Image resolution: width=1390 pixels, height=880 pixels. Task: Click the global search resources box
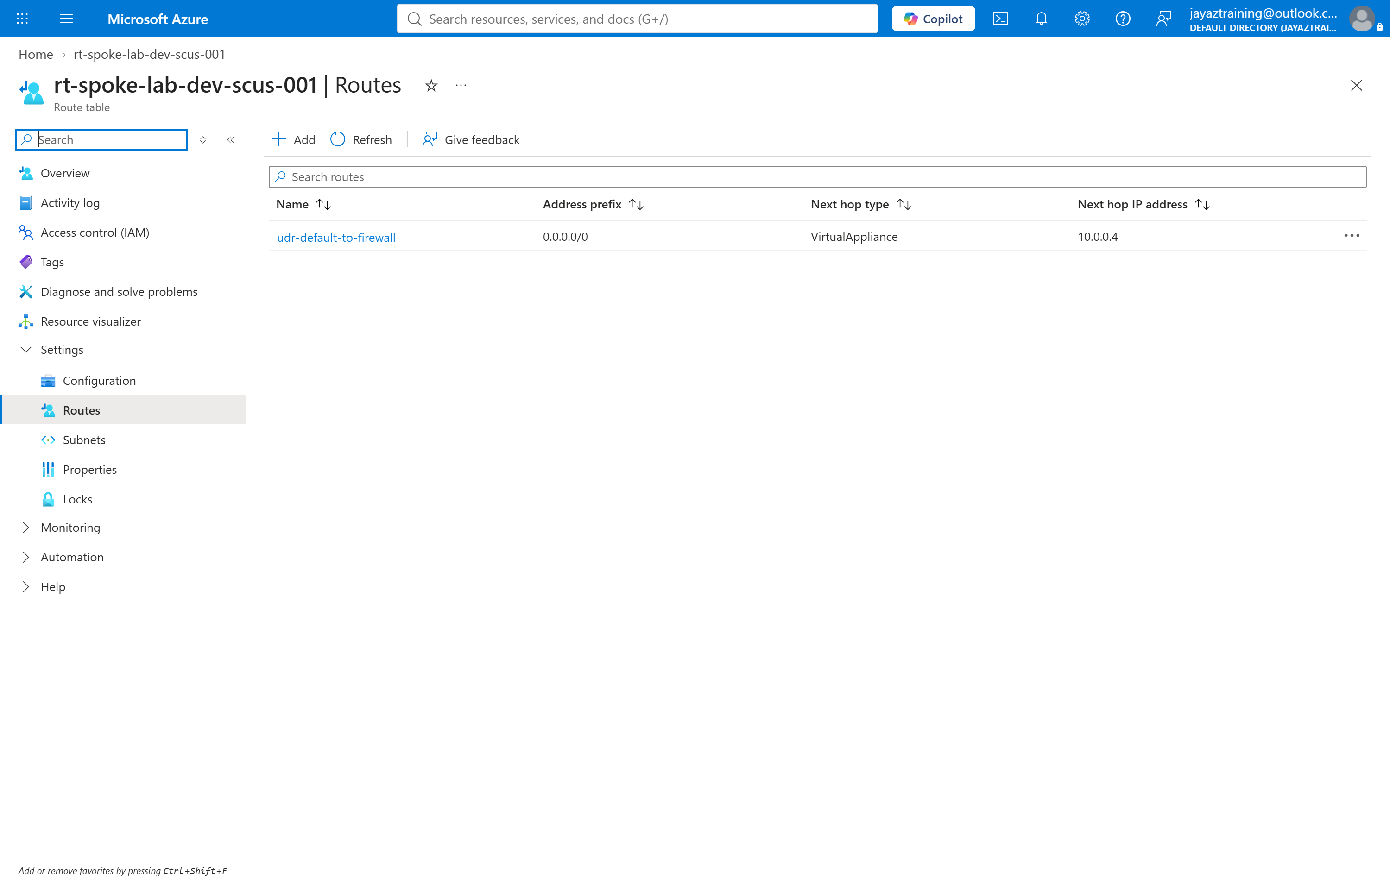point(637,19)
